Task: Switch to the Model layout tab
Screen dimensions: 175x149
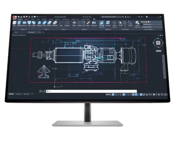Action: (11, 94)
